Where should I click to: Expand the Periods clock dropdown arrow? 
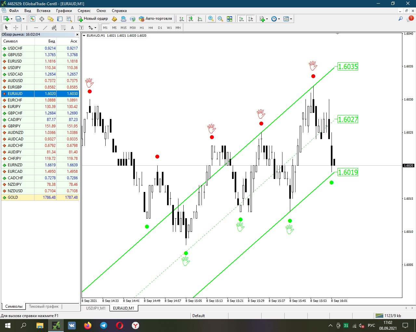[279, 19]
